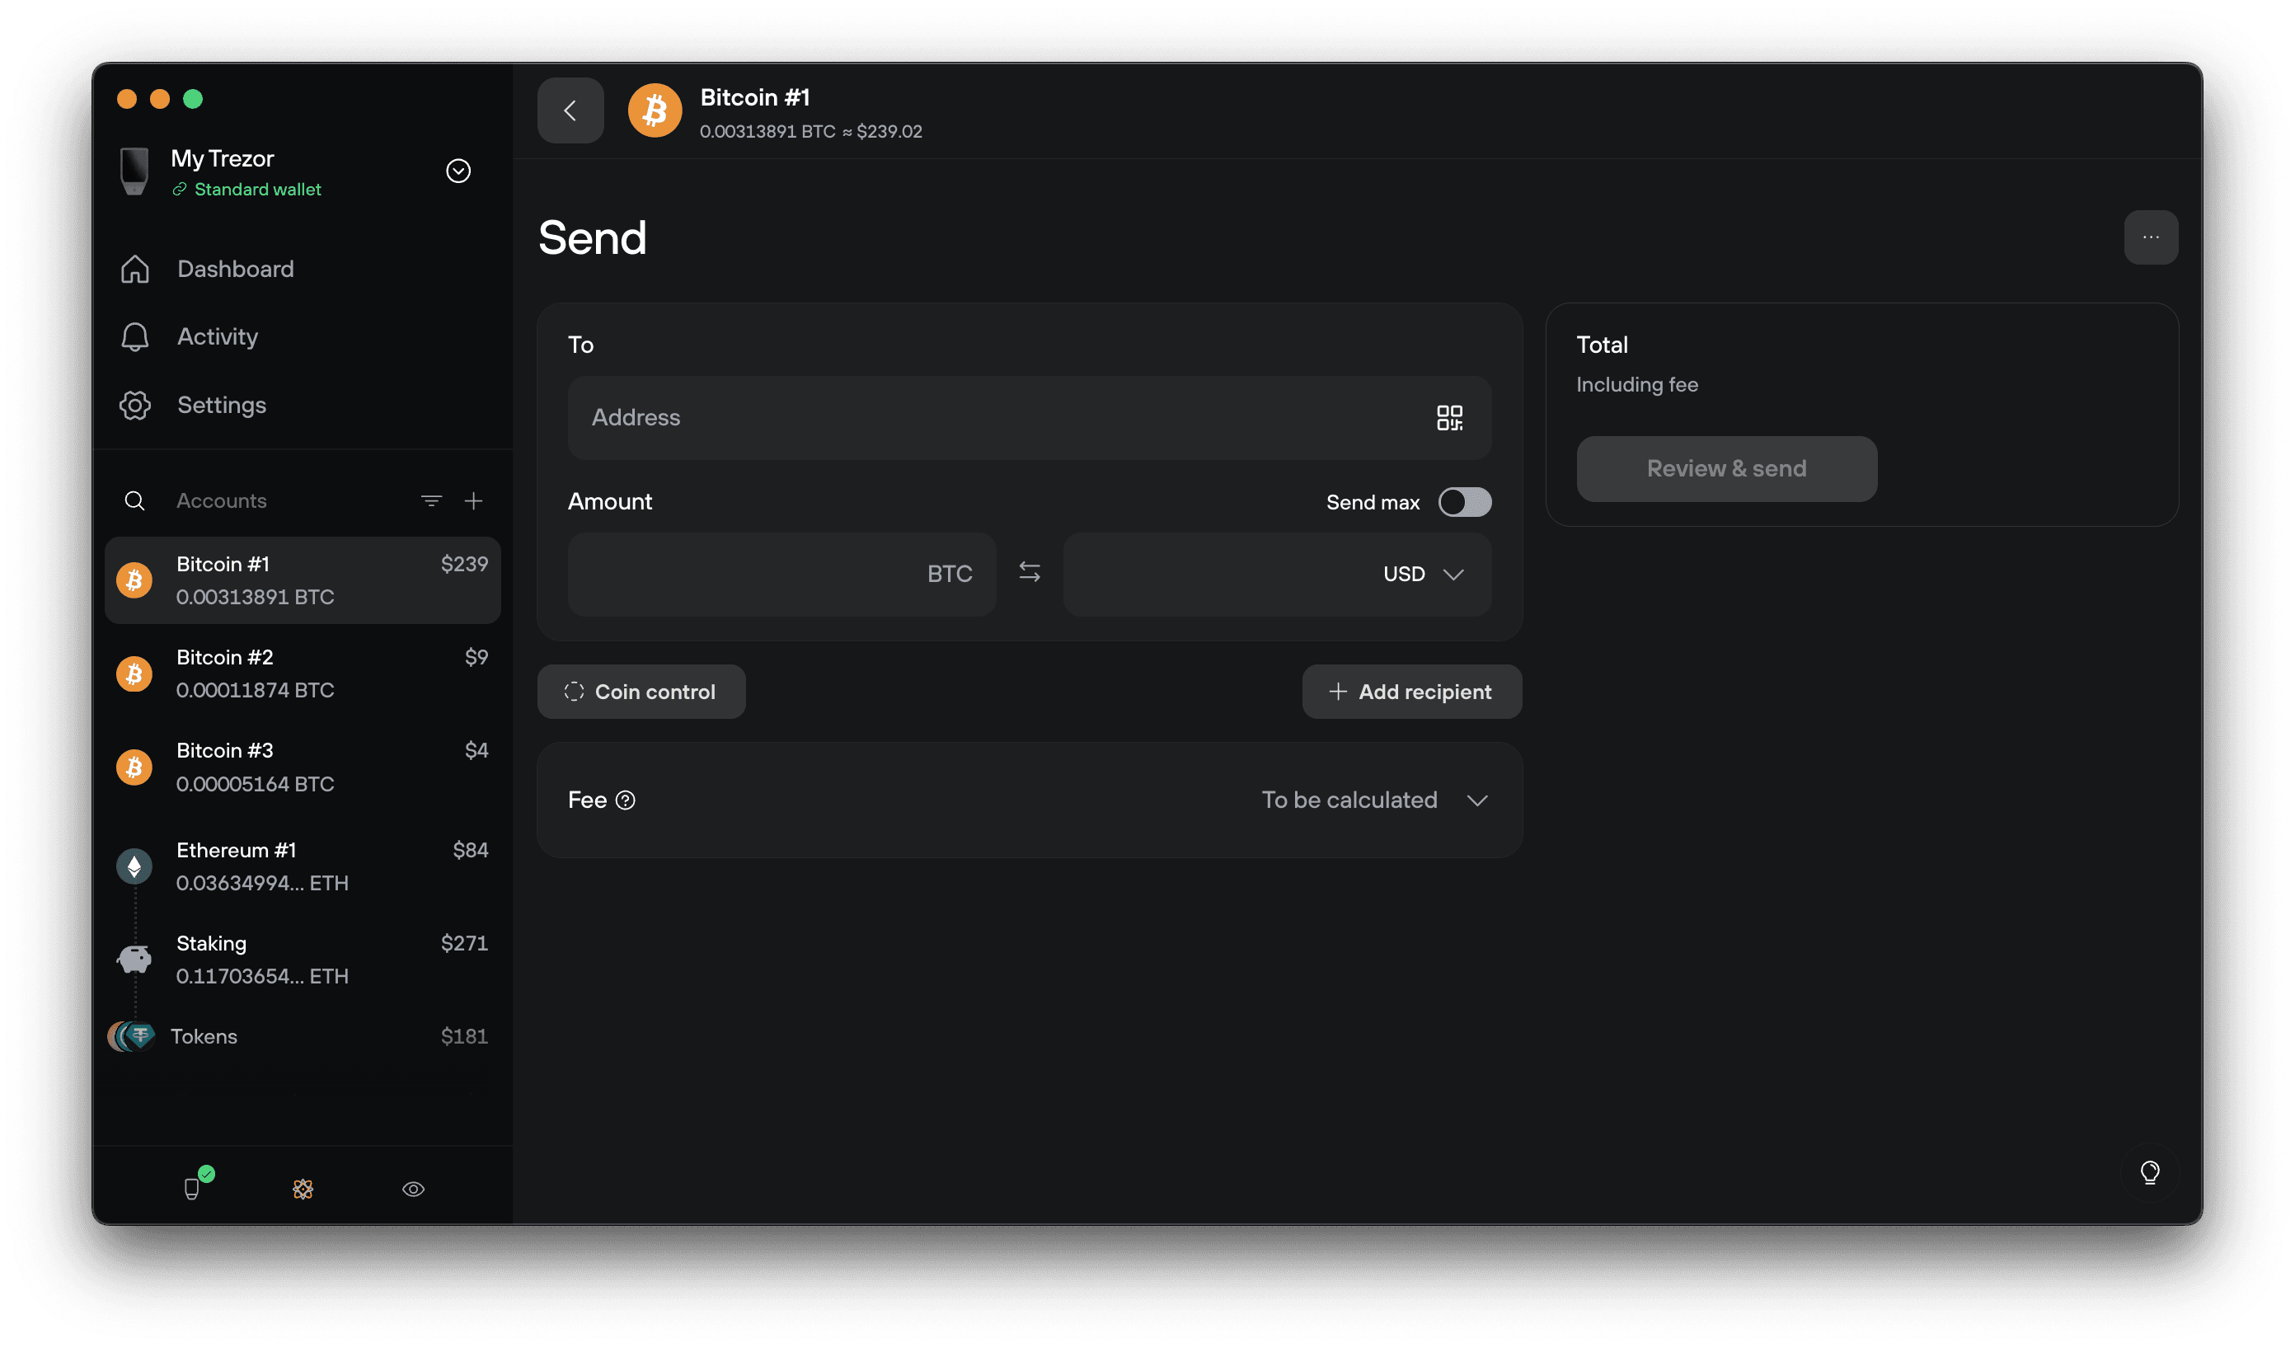Viewport: 2295px width, 1347px height.
Task: Scan QR code for address
Action: coord(1449,418)
